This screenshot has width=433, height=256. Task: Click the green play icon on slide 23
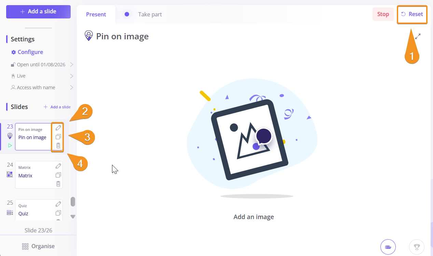tap(10, 146)
